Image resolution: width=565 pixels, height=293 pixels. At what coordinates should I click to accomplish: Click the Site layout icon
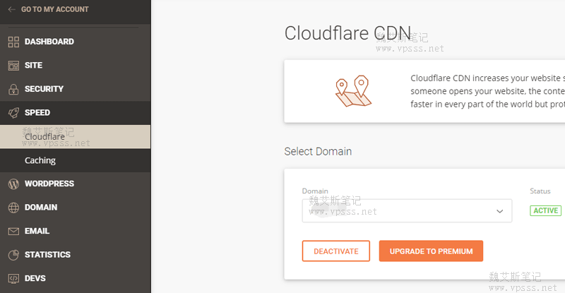[x=13, y=65]
